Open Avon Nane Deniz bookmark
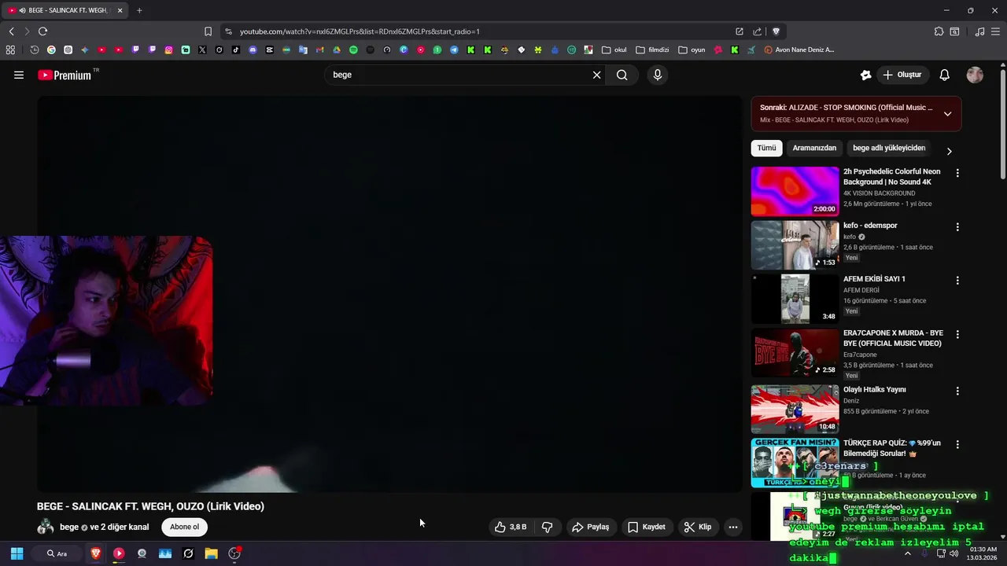The image size is (1007, 566). [x=799, y=50]
